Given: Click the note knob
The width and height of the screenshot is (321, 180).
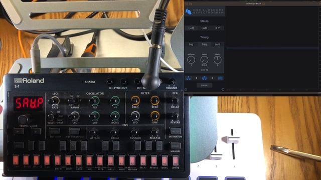Looking at the screenshot, I should click(x=204, y=60).
